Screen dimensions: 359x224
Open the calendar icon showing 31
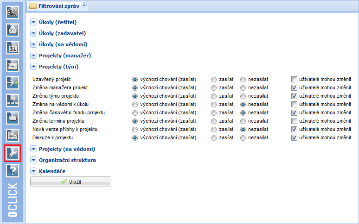[x=12, y=47]
